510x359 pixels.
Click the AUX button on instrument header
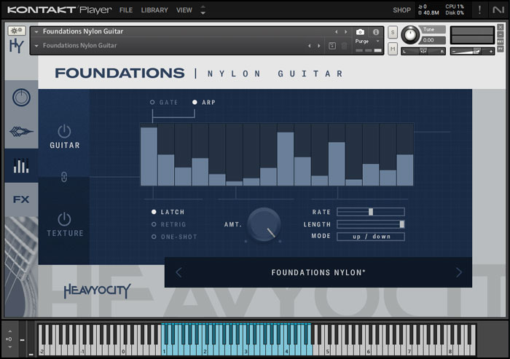[501, 42]
